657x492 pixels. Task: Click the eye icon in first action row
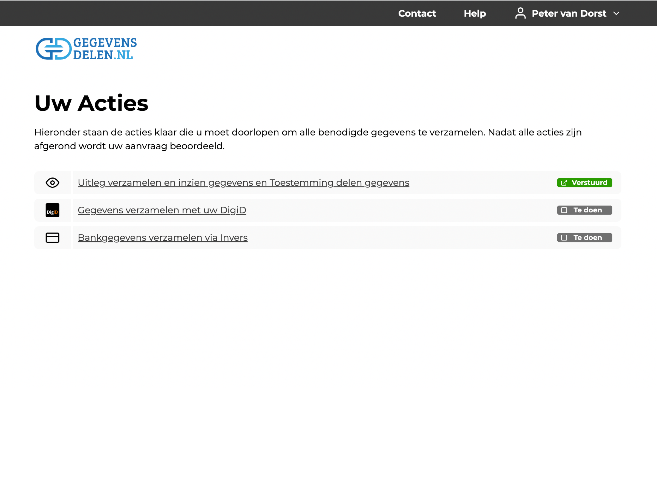[x=53, y=183]
